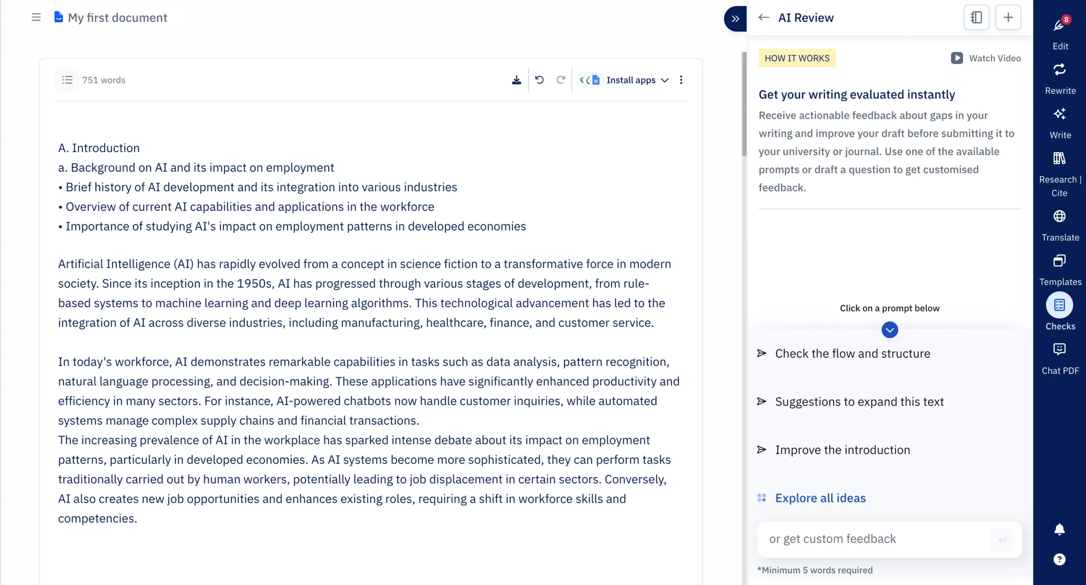Click paragraph starting 'In today's workforce'
The image size is (1086, 585).
[368, 391]
